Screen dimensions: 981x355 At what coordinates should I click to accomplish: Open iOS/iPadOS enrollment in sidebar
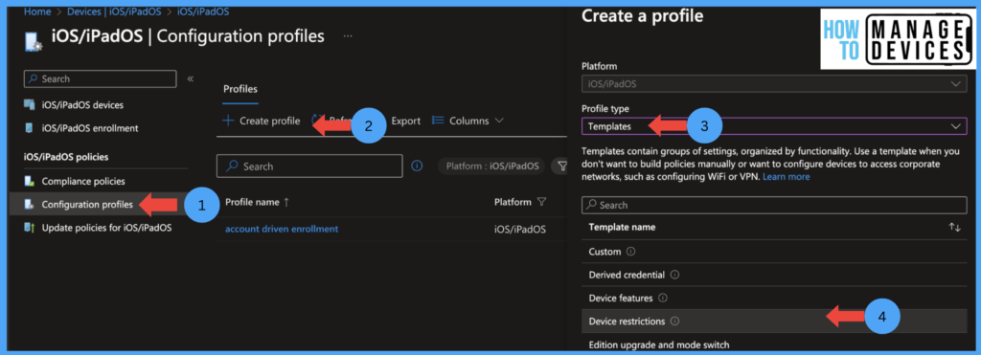(90, 128)
